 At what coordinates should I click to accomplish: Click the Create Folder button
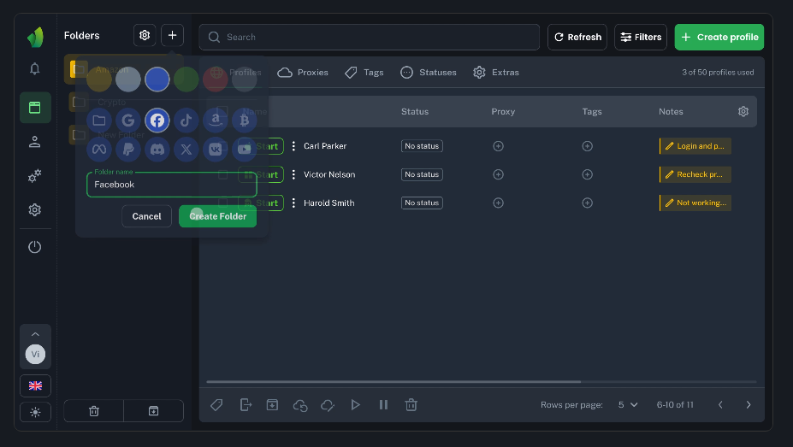217,216
